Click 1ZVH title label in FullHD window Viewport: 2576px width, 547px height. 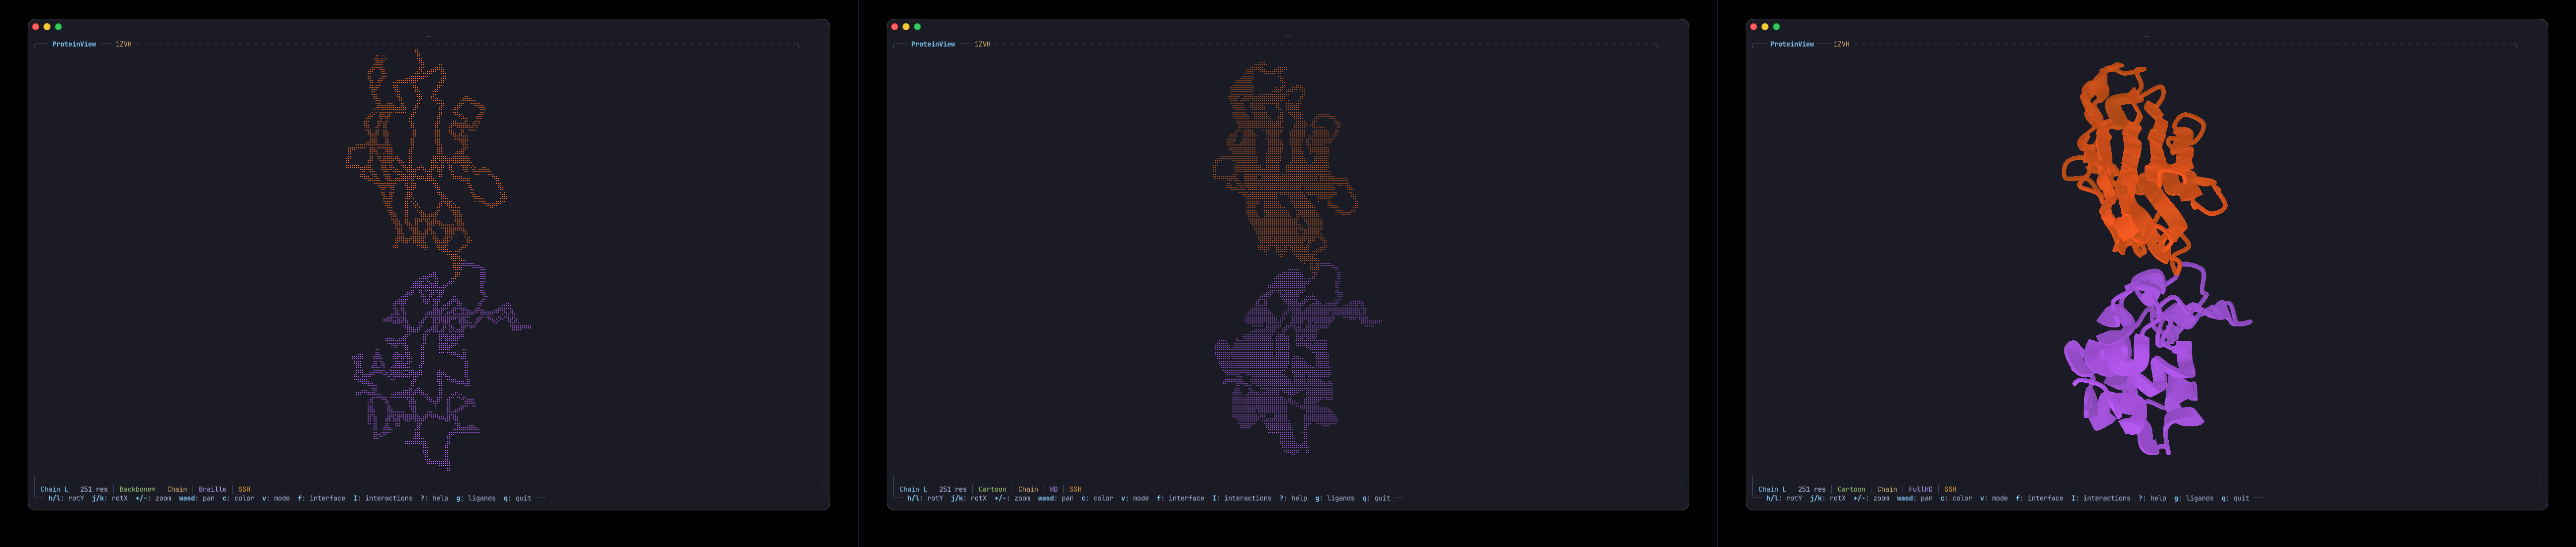(1841, 44)
